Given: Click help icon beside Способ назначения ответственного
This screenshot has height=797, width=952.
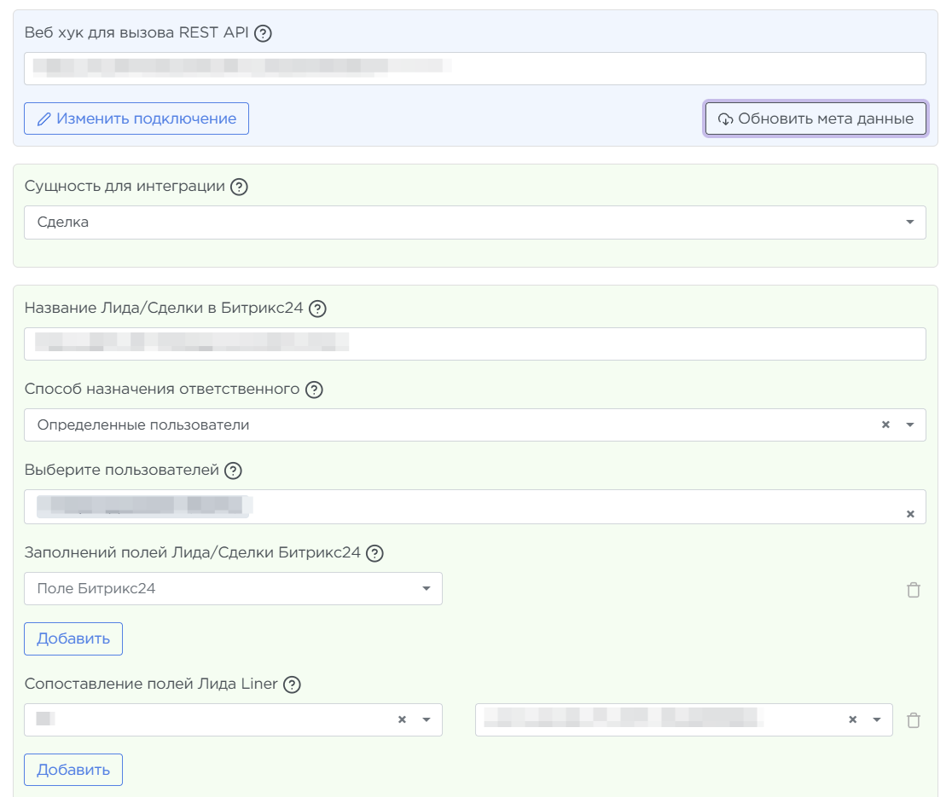Looking at the screenshot, I should (x=314, y=390).
